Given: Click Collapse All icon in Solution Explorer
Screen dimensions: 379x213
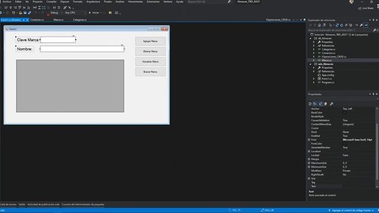Looking at the screenshot, I should (346, 25).
